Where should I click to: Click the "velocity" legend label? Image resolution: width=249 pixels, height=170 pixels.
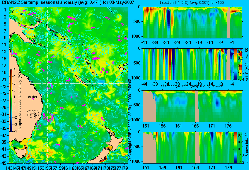coord(33,111)
